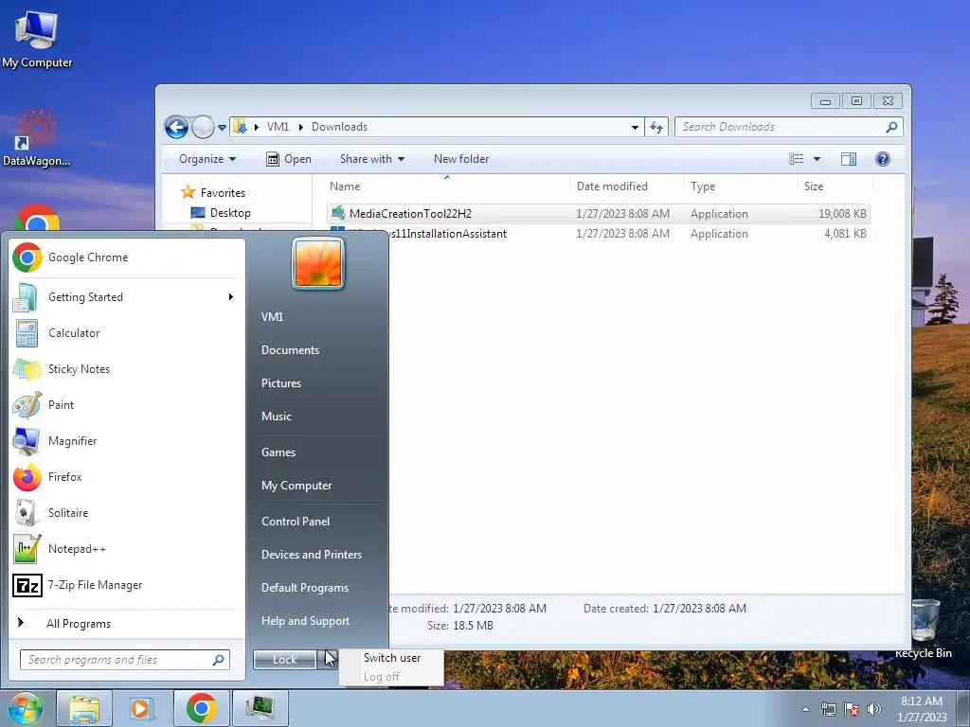Choose Switch user from power menu

click(392, 658)
